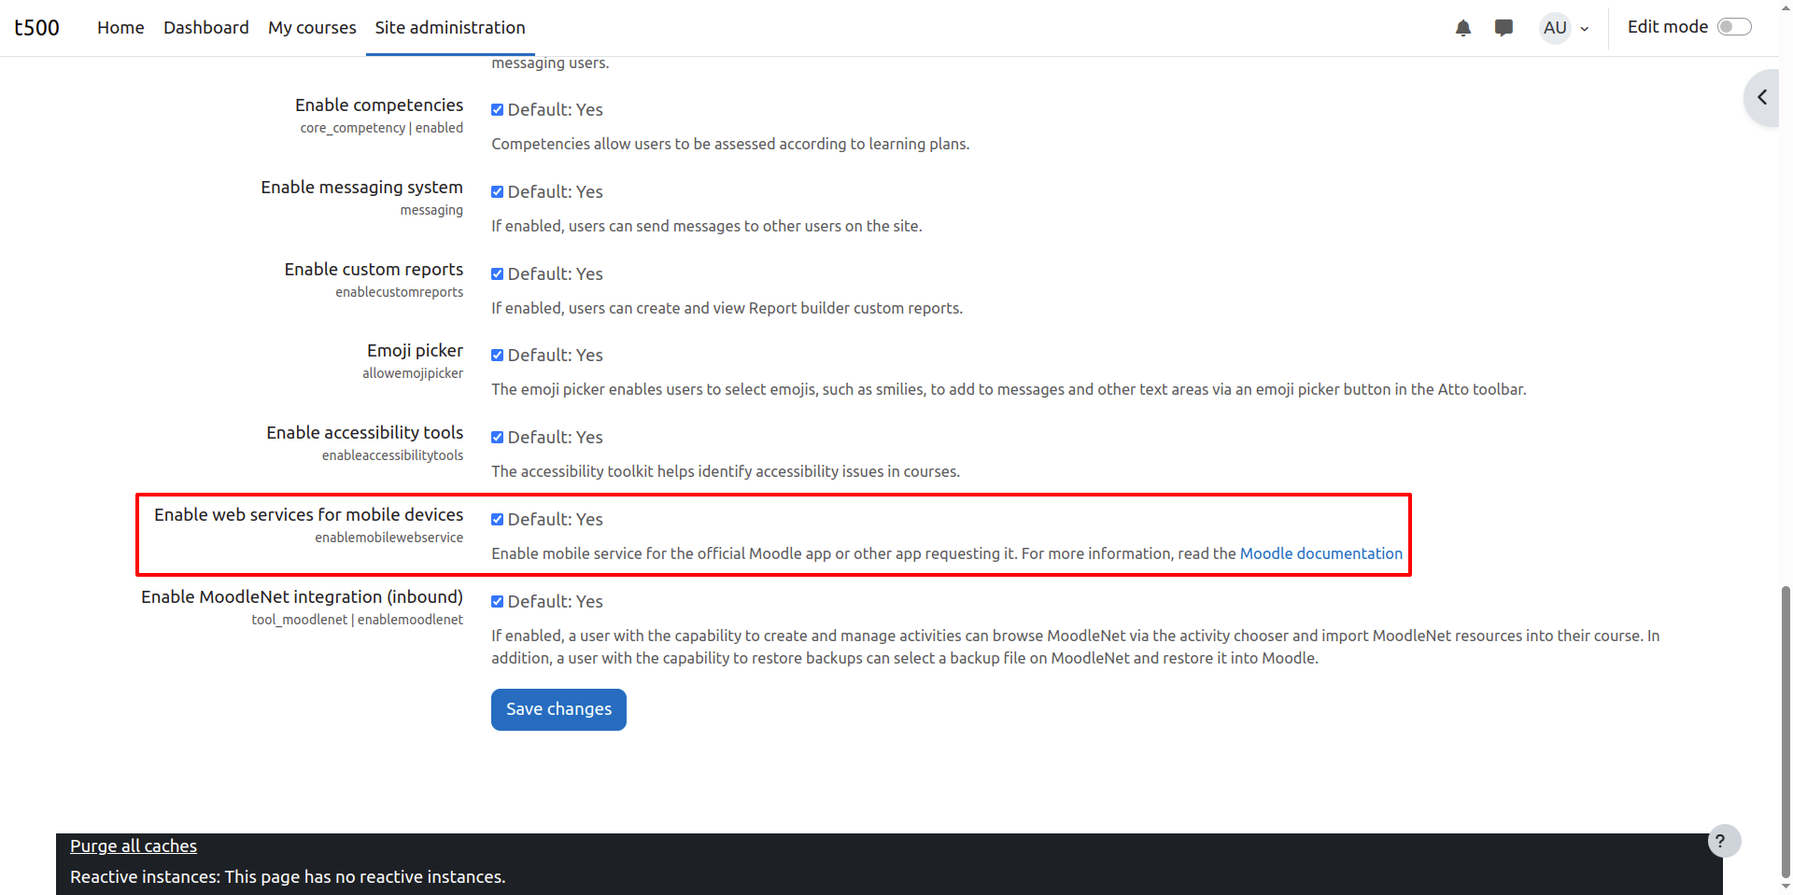Uncheck Enable accessibility tools checkbox

tap(498, 438)
